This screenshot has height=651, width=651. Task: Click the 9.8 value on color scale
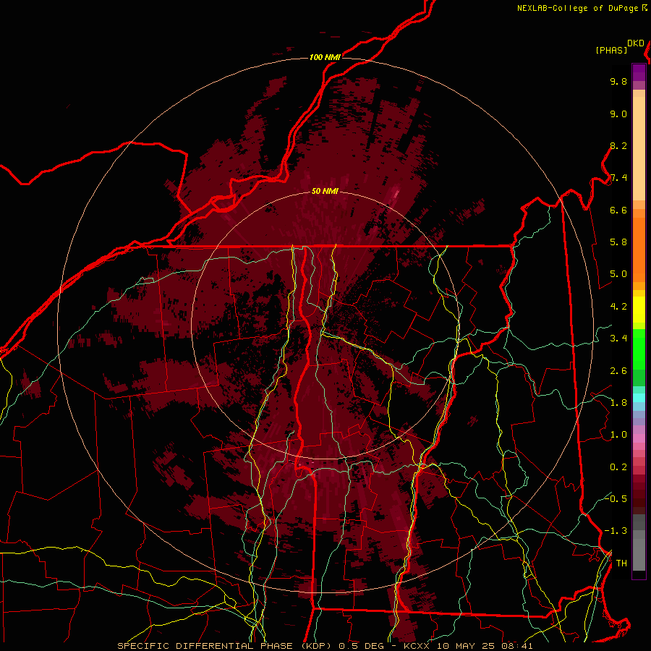tap(618, 81)
